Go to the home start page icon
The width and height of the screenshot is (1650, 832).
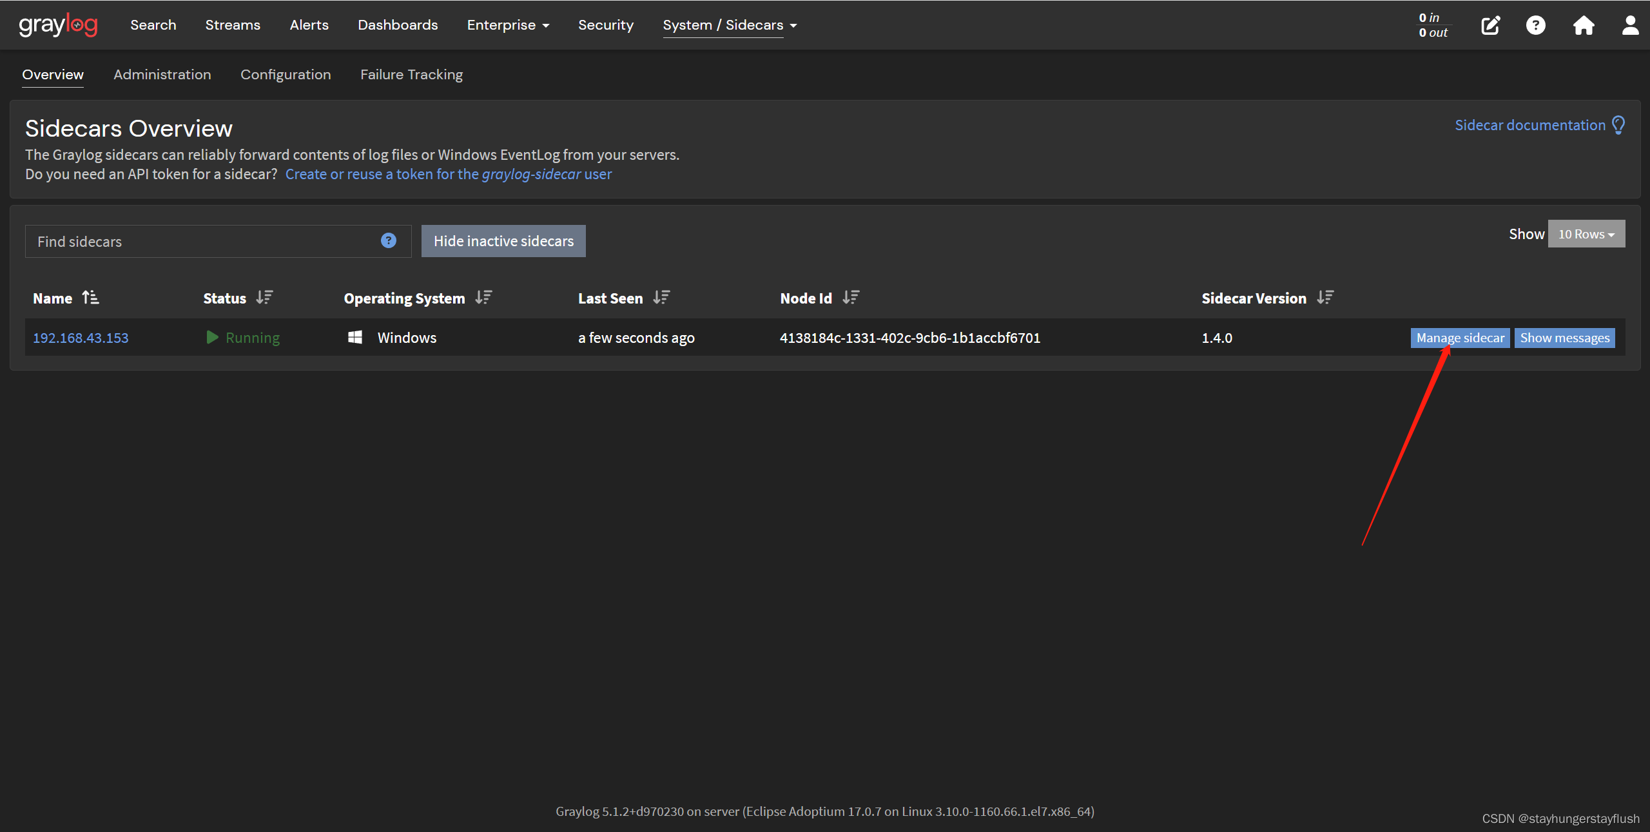(1583, 26)
